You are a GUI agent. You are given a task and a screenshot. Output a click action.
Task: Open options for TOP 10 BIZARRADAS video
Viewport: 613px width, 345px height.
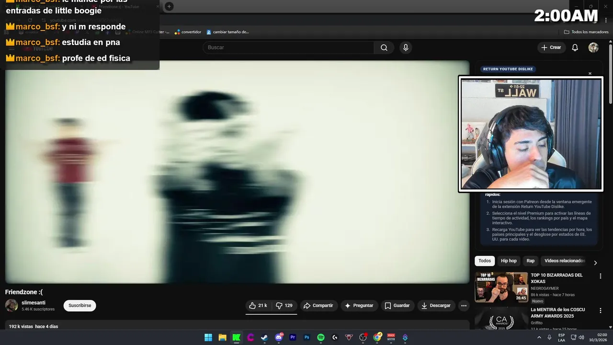click(600, 276)
